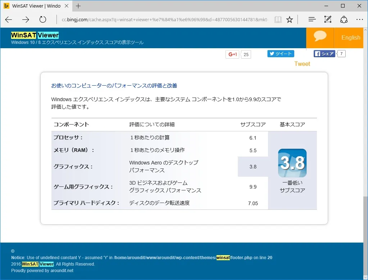Click the Facebook シェア button
The width and height of the screenshot is (368, 280).
pyautogui.click(x=324, y=54)
